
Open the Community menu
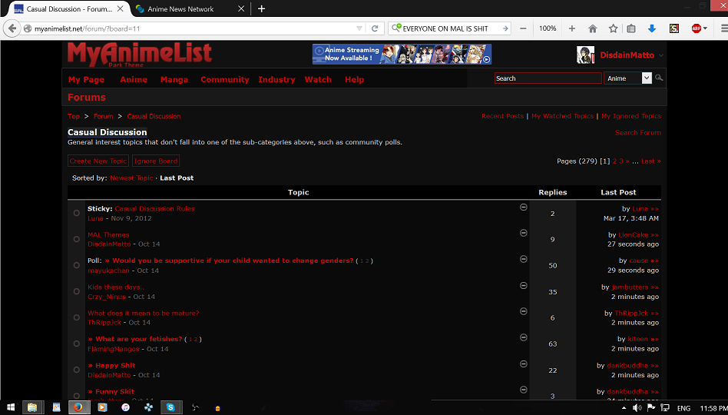click(225, 79)
